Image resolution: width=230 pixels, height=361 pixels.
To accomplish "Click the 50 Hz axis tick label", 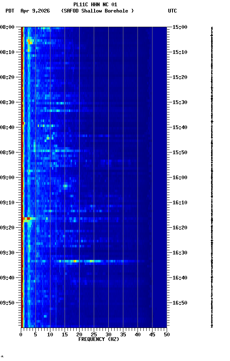I will point(167,335).
